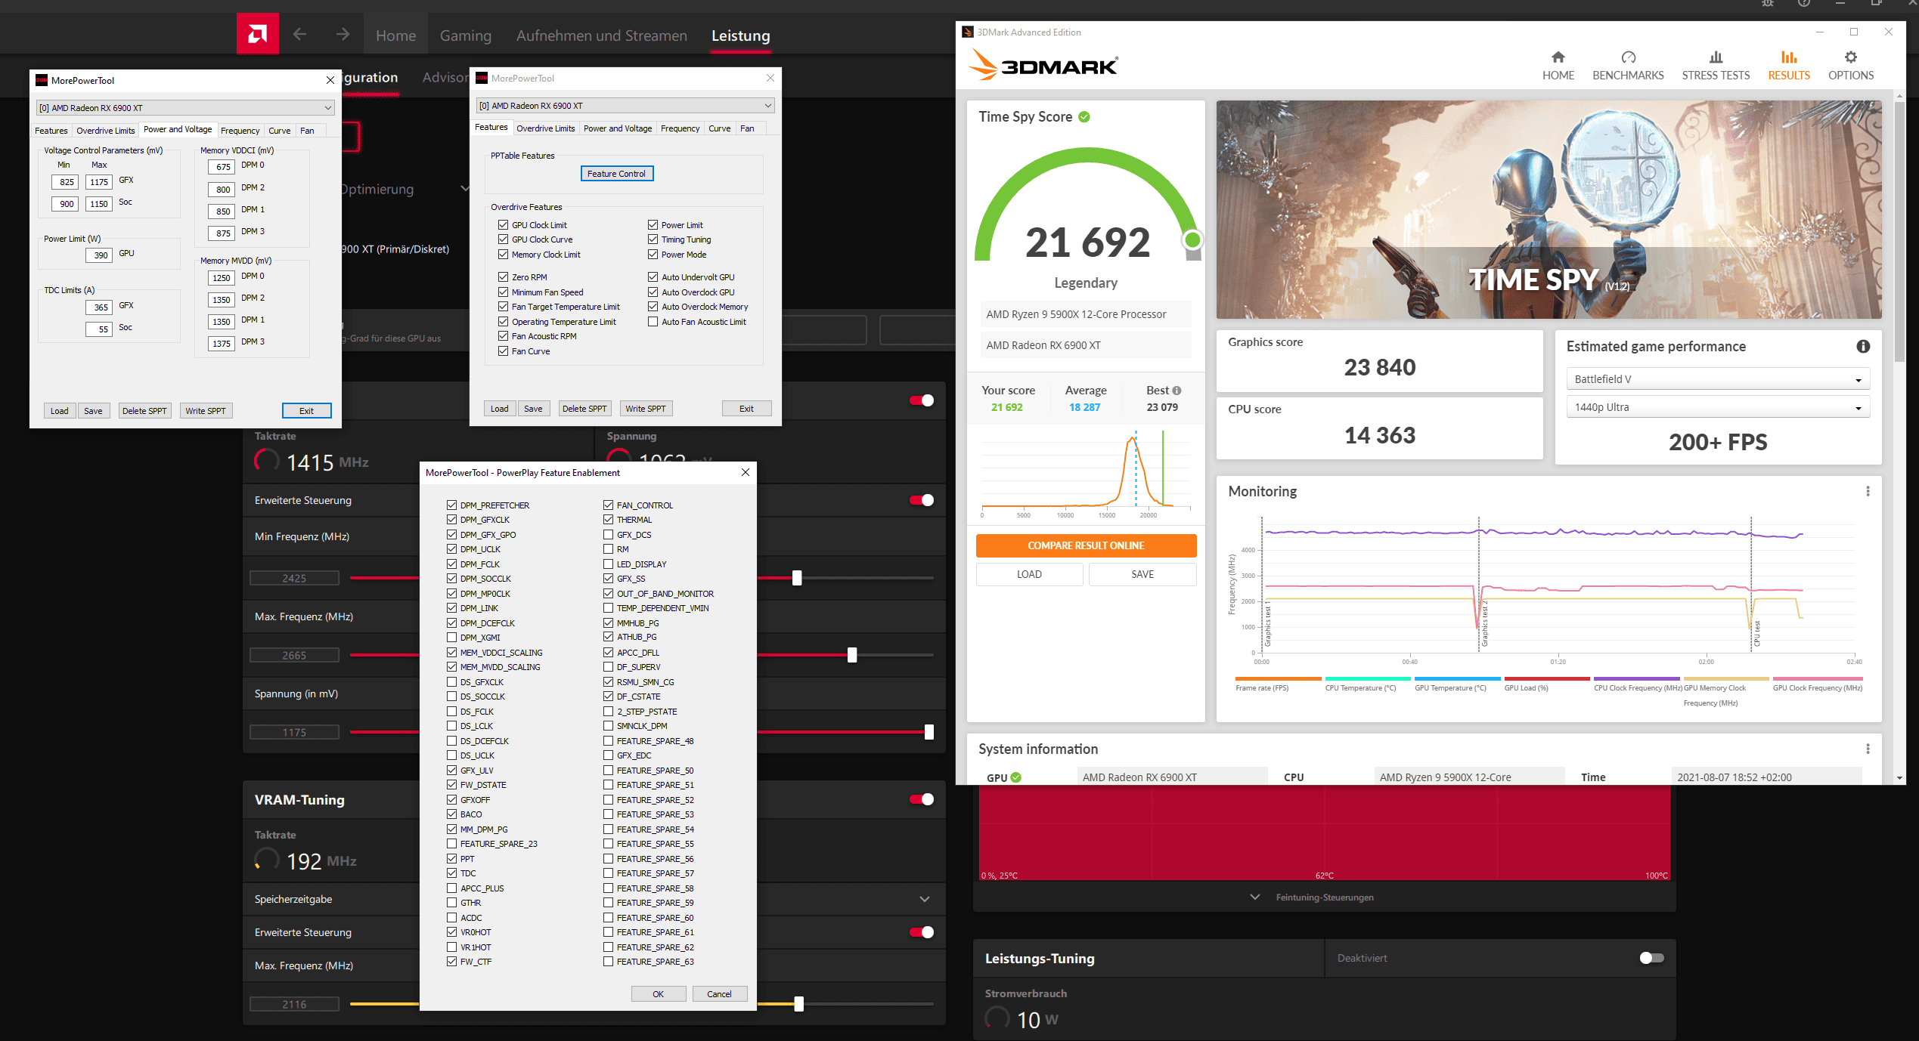Click the Time Spy preview image

click(1549, 209)
